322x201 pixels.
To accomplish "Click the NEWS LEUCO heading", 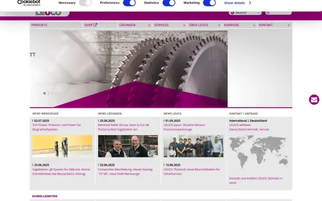I will coord(172,114).
